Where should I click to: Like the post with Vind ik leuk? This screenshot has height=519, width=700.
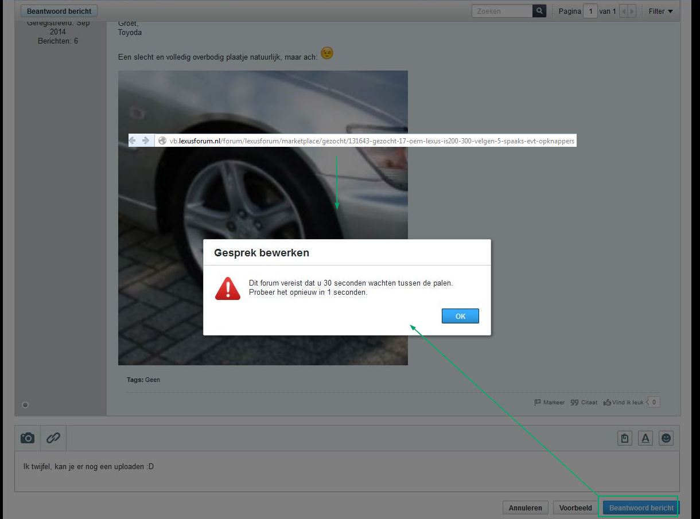point(624,403)
